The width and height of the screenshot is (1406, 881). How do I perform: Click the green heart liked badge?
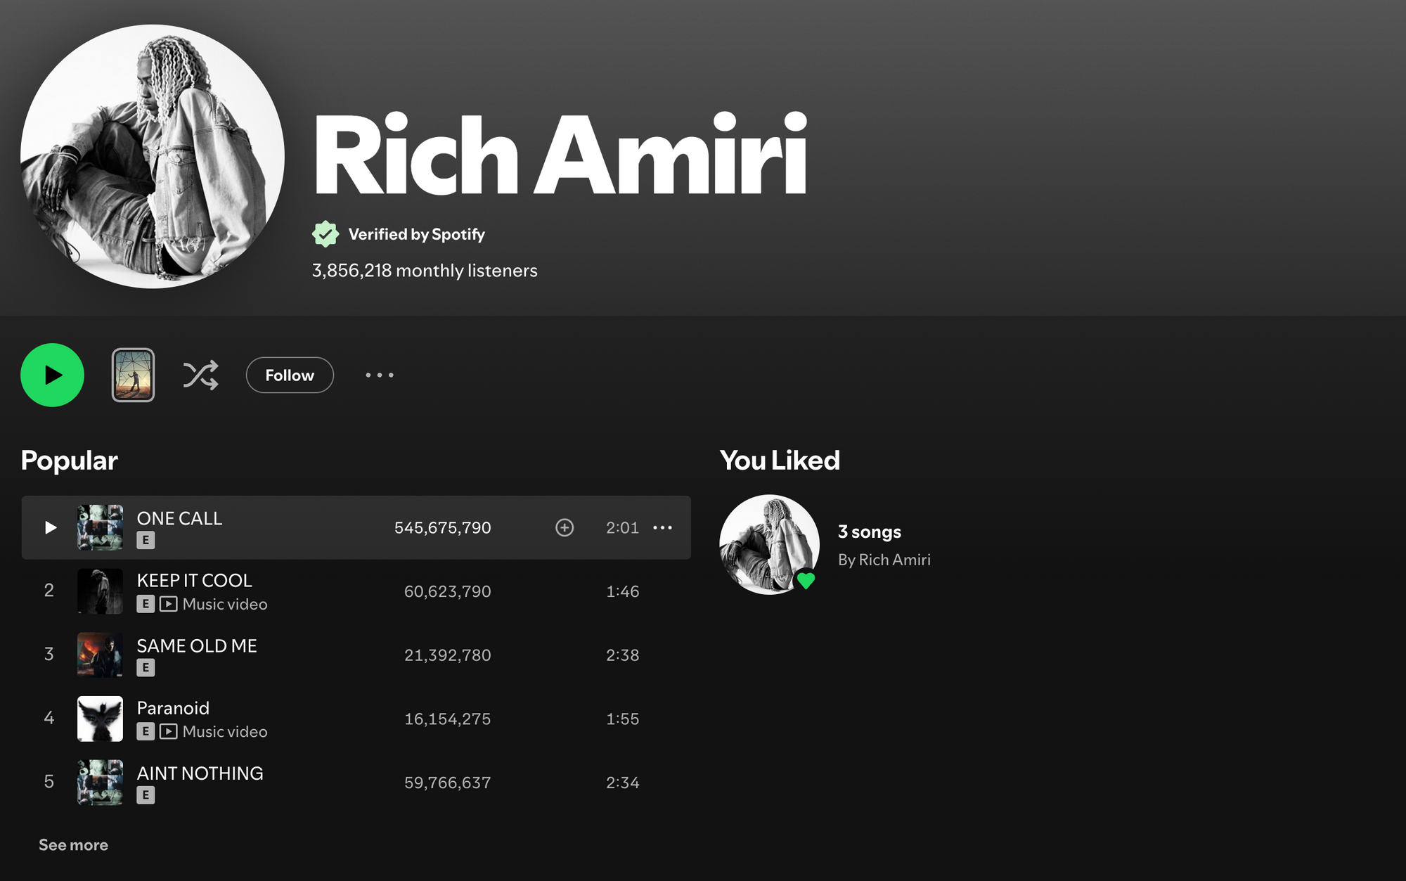(806, 580)
